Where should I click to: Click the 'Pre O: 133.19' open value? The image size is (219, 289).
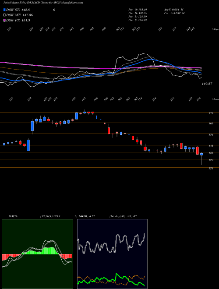[138, 9]
